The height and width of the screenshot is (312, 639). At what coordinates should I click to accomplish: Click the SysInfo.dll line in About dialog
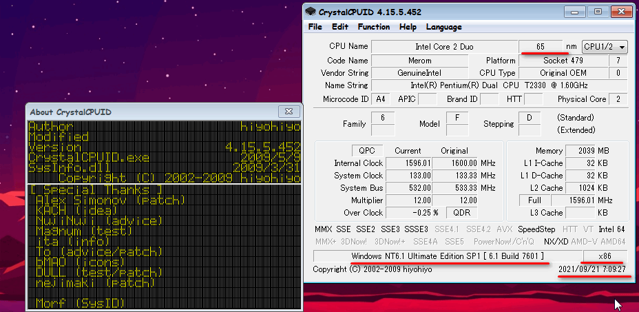pos(165,167)
